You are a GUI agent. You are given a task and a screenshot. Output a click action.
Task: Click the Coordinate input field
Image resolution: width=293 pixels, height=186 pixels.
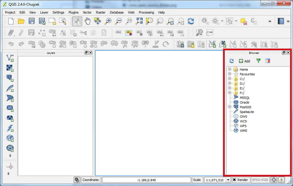tap(146, 180)
